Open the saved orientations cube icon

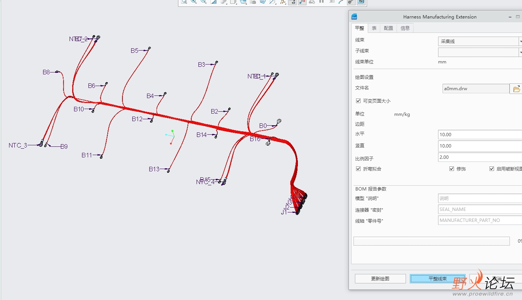point(234,2)
